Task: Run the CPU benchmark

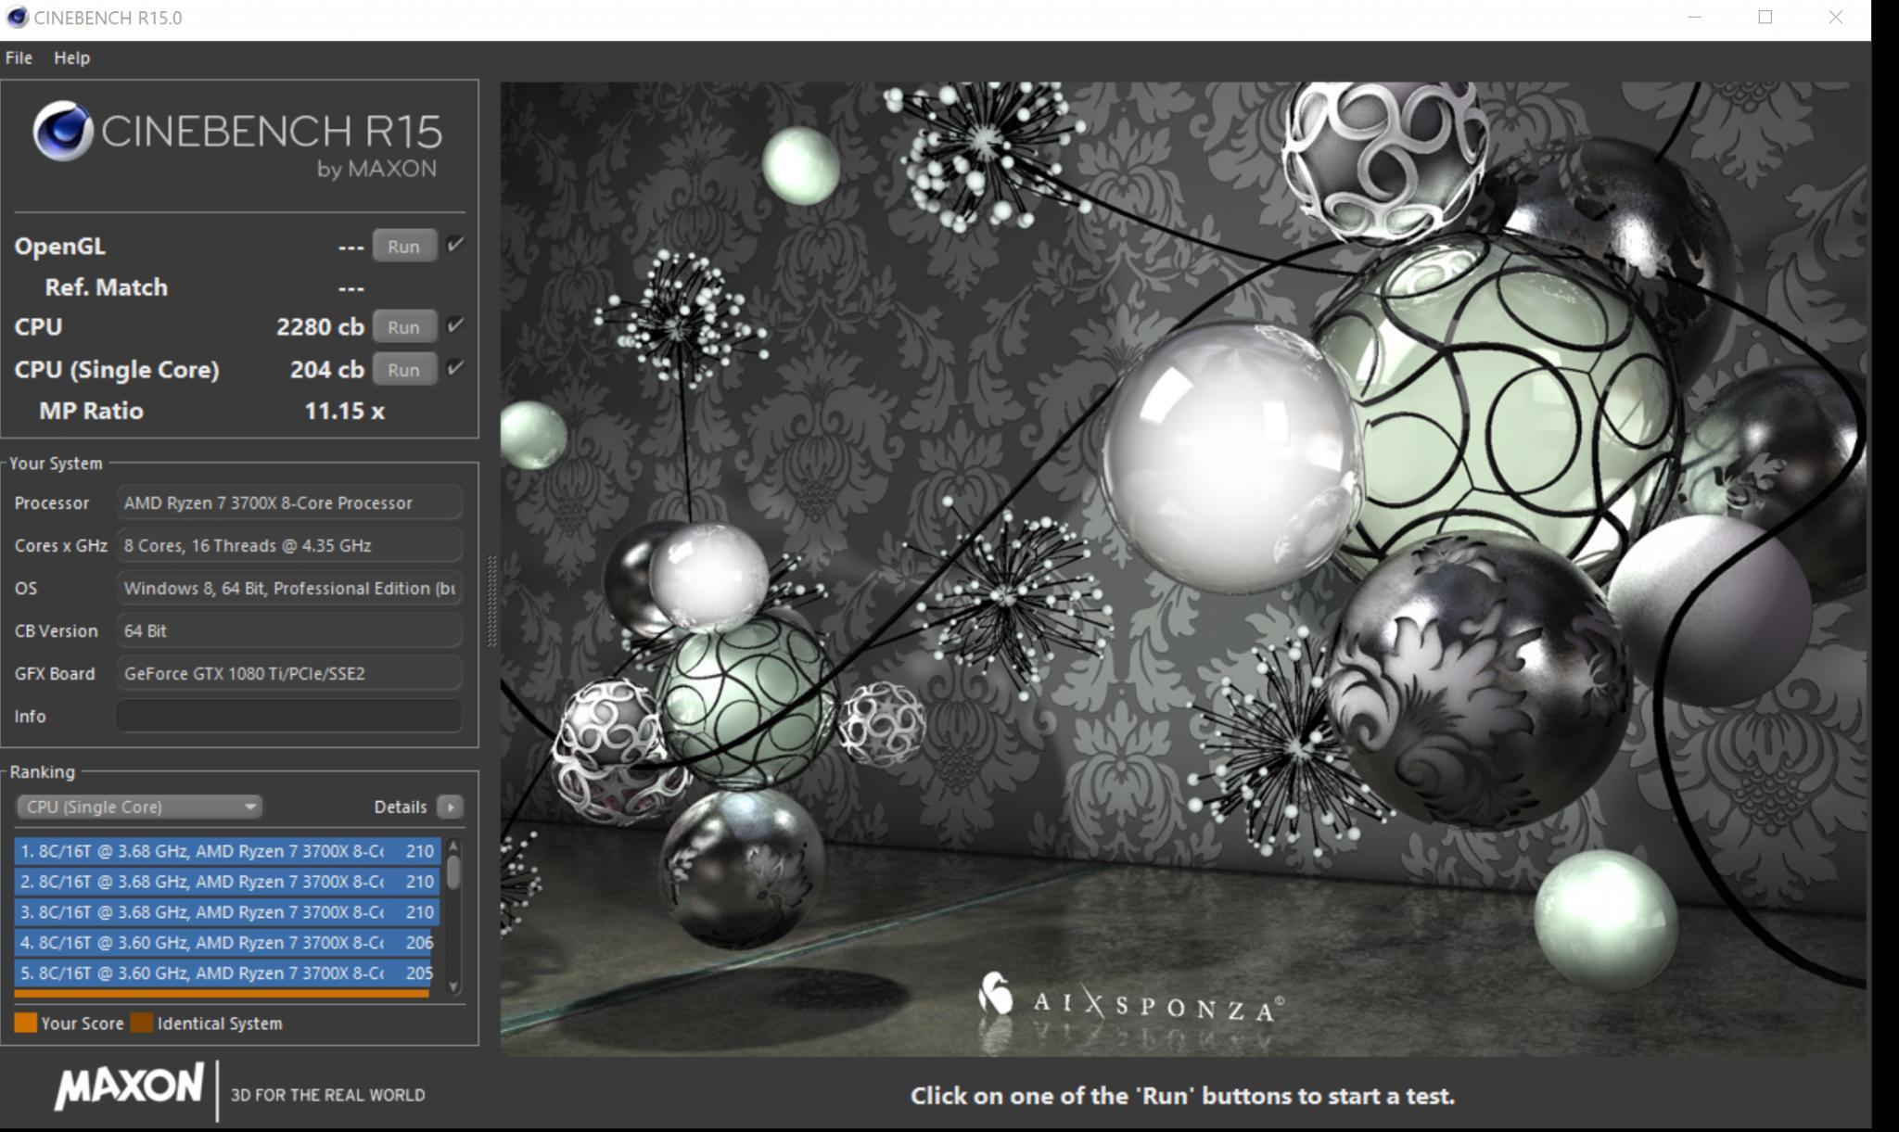Action: click(403, 327)
